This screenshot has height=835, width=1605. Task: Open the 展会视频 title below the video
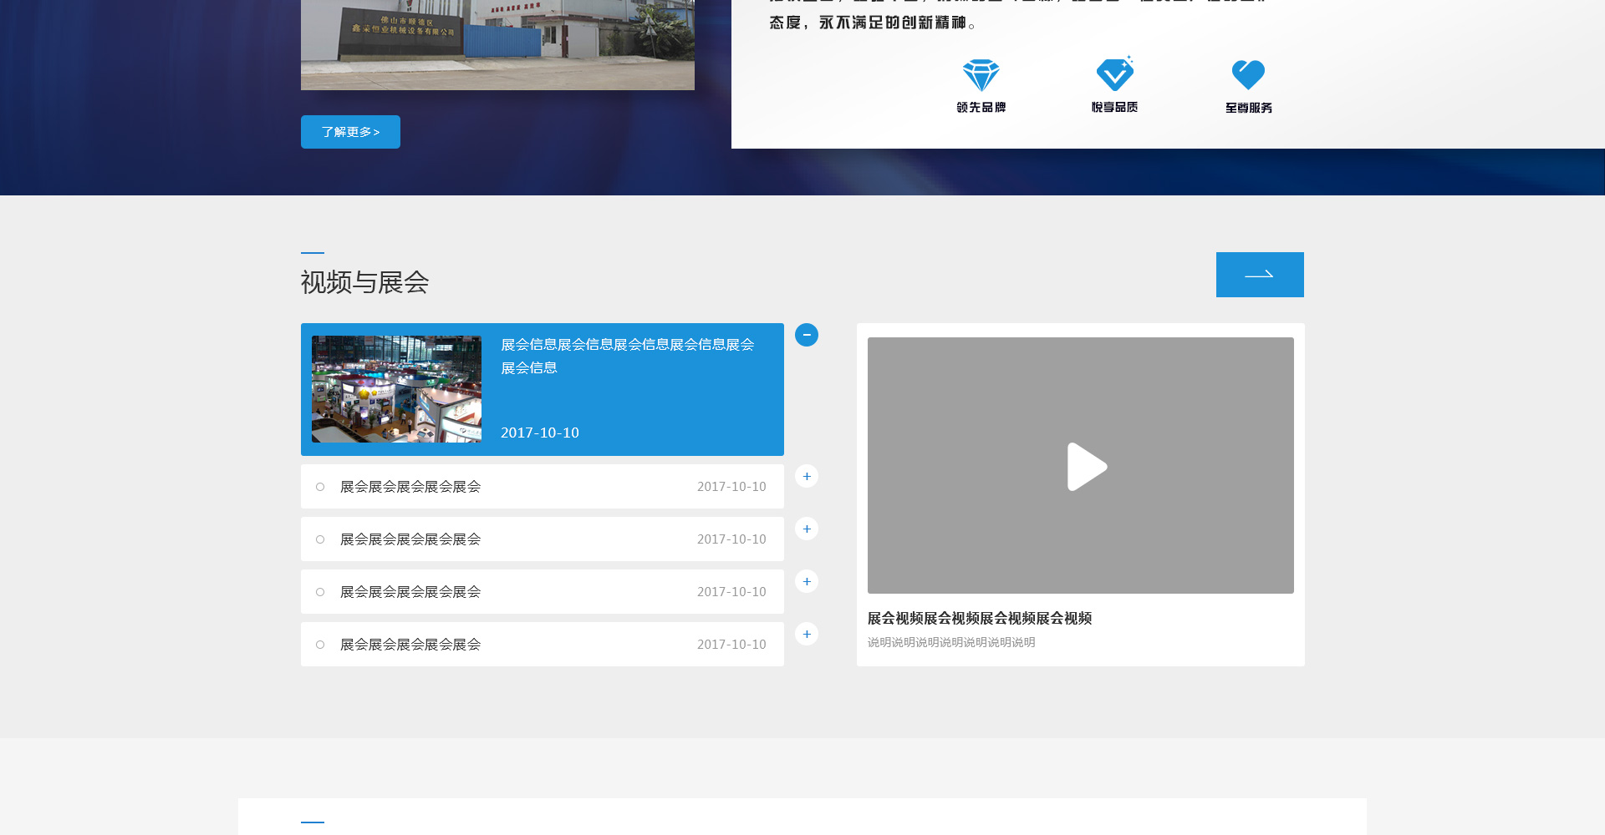[x=979, y=618]
